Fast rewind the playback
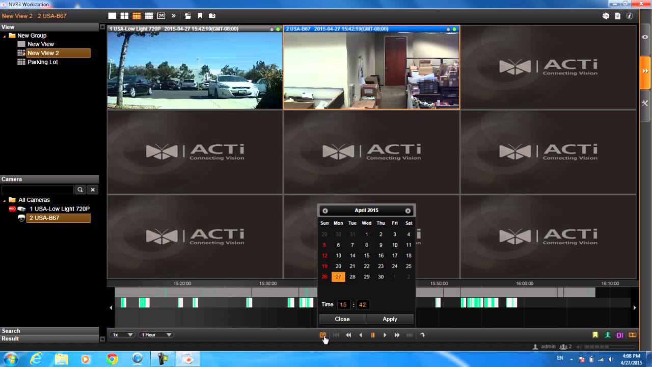The width and height of the screenshot is (652, 367). (x=348, y=335)
